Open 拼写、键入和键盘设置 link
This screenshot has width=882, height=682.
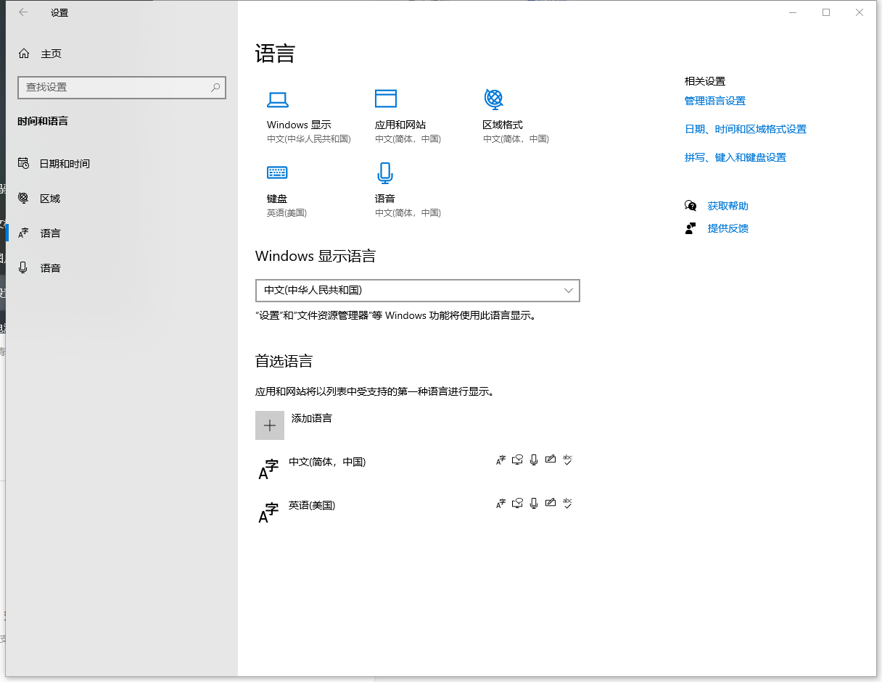735,157
